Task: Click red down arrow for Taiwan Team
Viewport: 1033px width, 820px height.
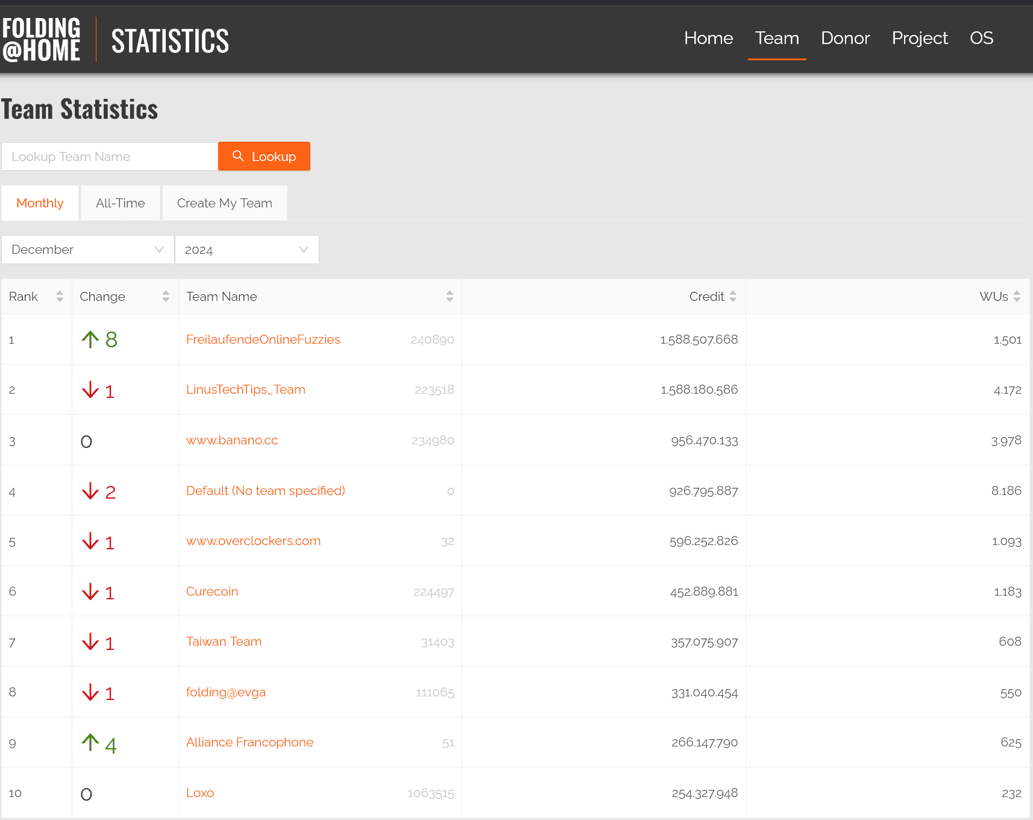Action: click(x=90, y=642)
